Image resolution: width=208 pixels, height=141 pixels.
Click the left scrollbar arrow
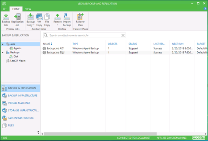point(42,134)
